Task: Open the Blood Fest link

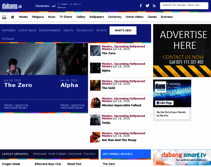Action: [x=74, y=164]
